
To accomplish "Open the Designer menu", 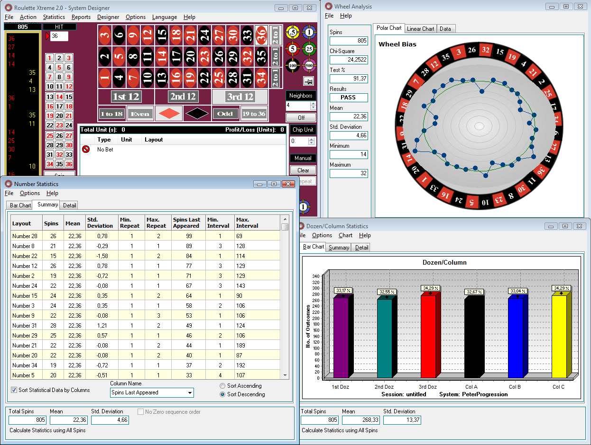I will click(x=108, y=17).
